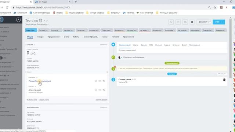Open author avatar on Создана сделка entry
The image size is (235, 132).
coord(224,80)
